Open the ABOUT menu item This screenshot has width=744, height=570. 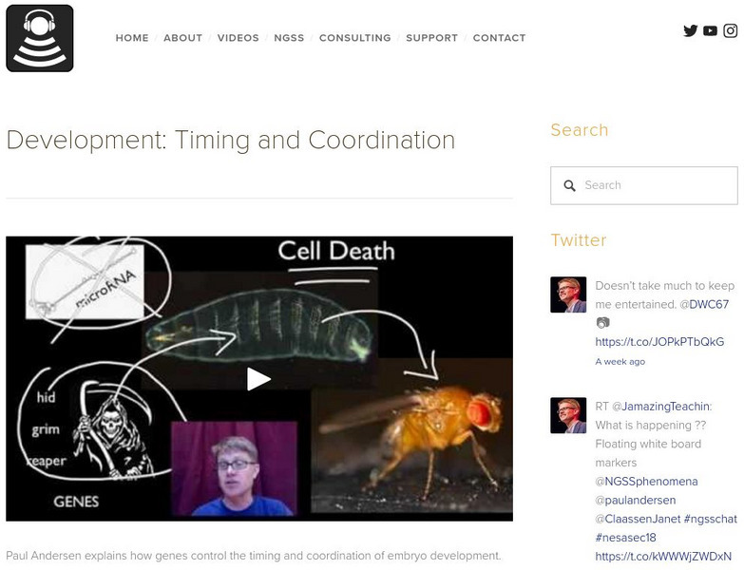(x=182, y=38)
